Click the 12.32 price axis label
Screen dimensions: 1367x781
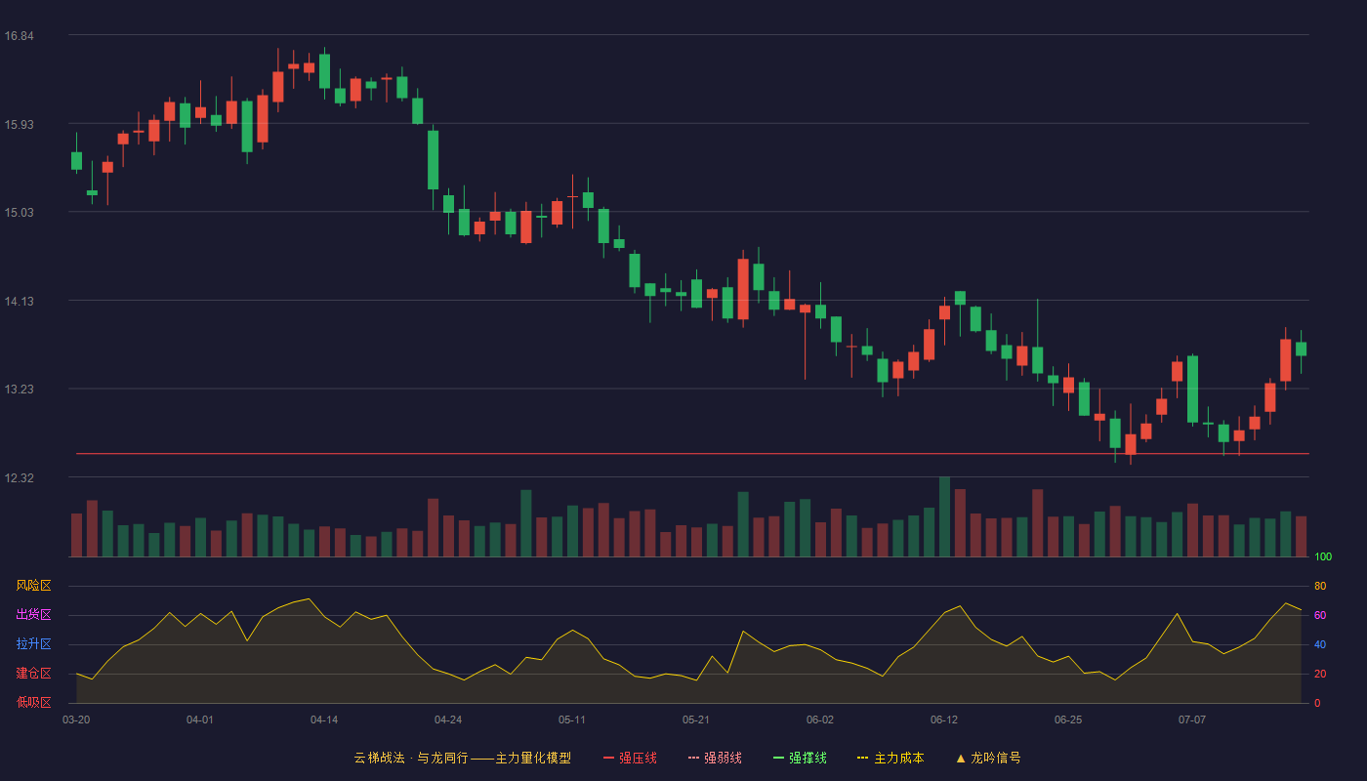tap(19, 477)
